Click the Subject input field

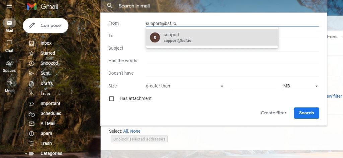[x=232, y=48]
